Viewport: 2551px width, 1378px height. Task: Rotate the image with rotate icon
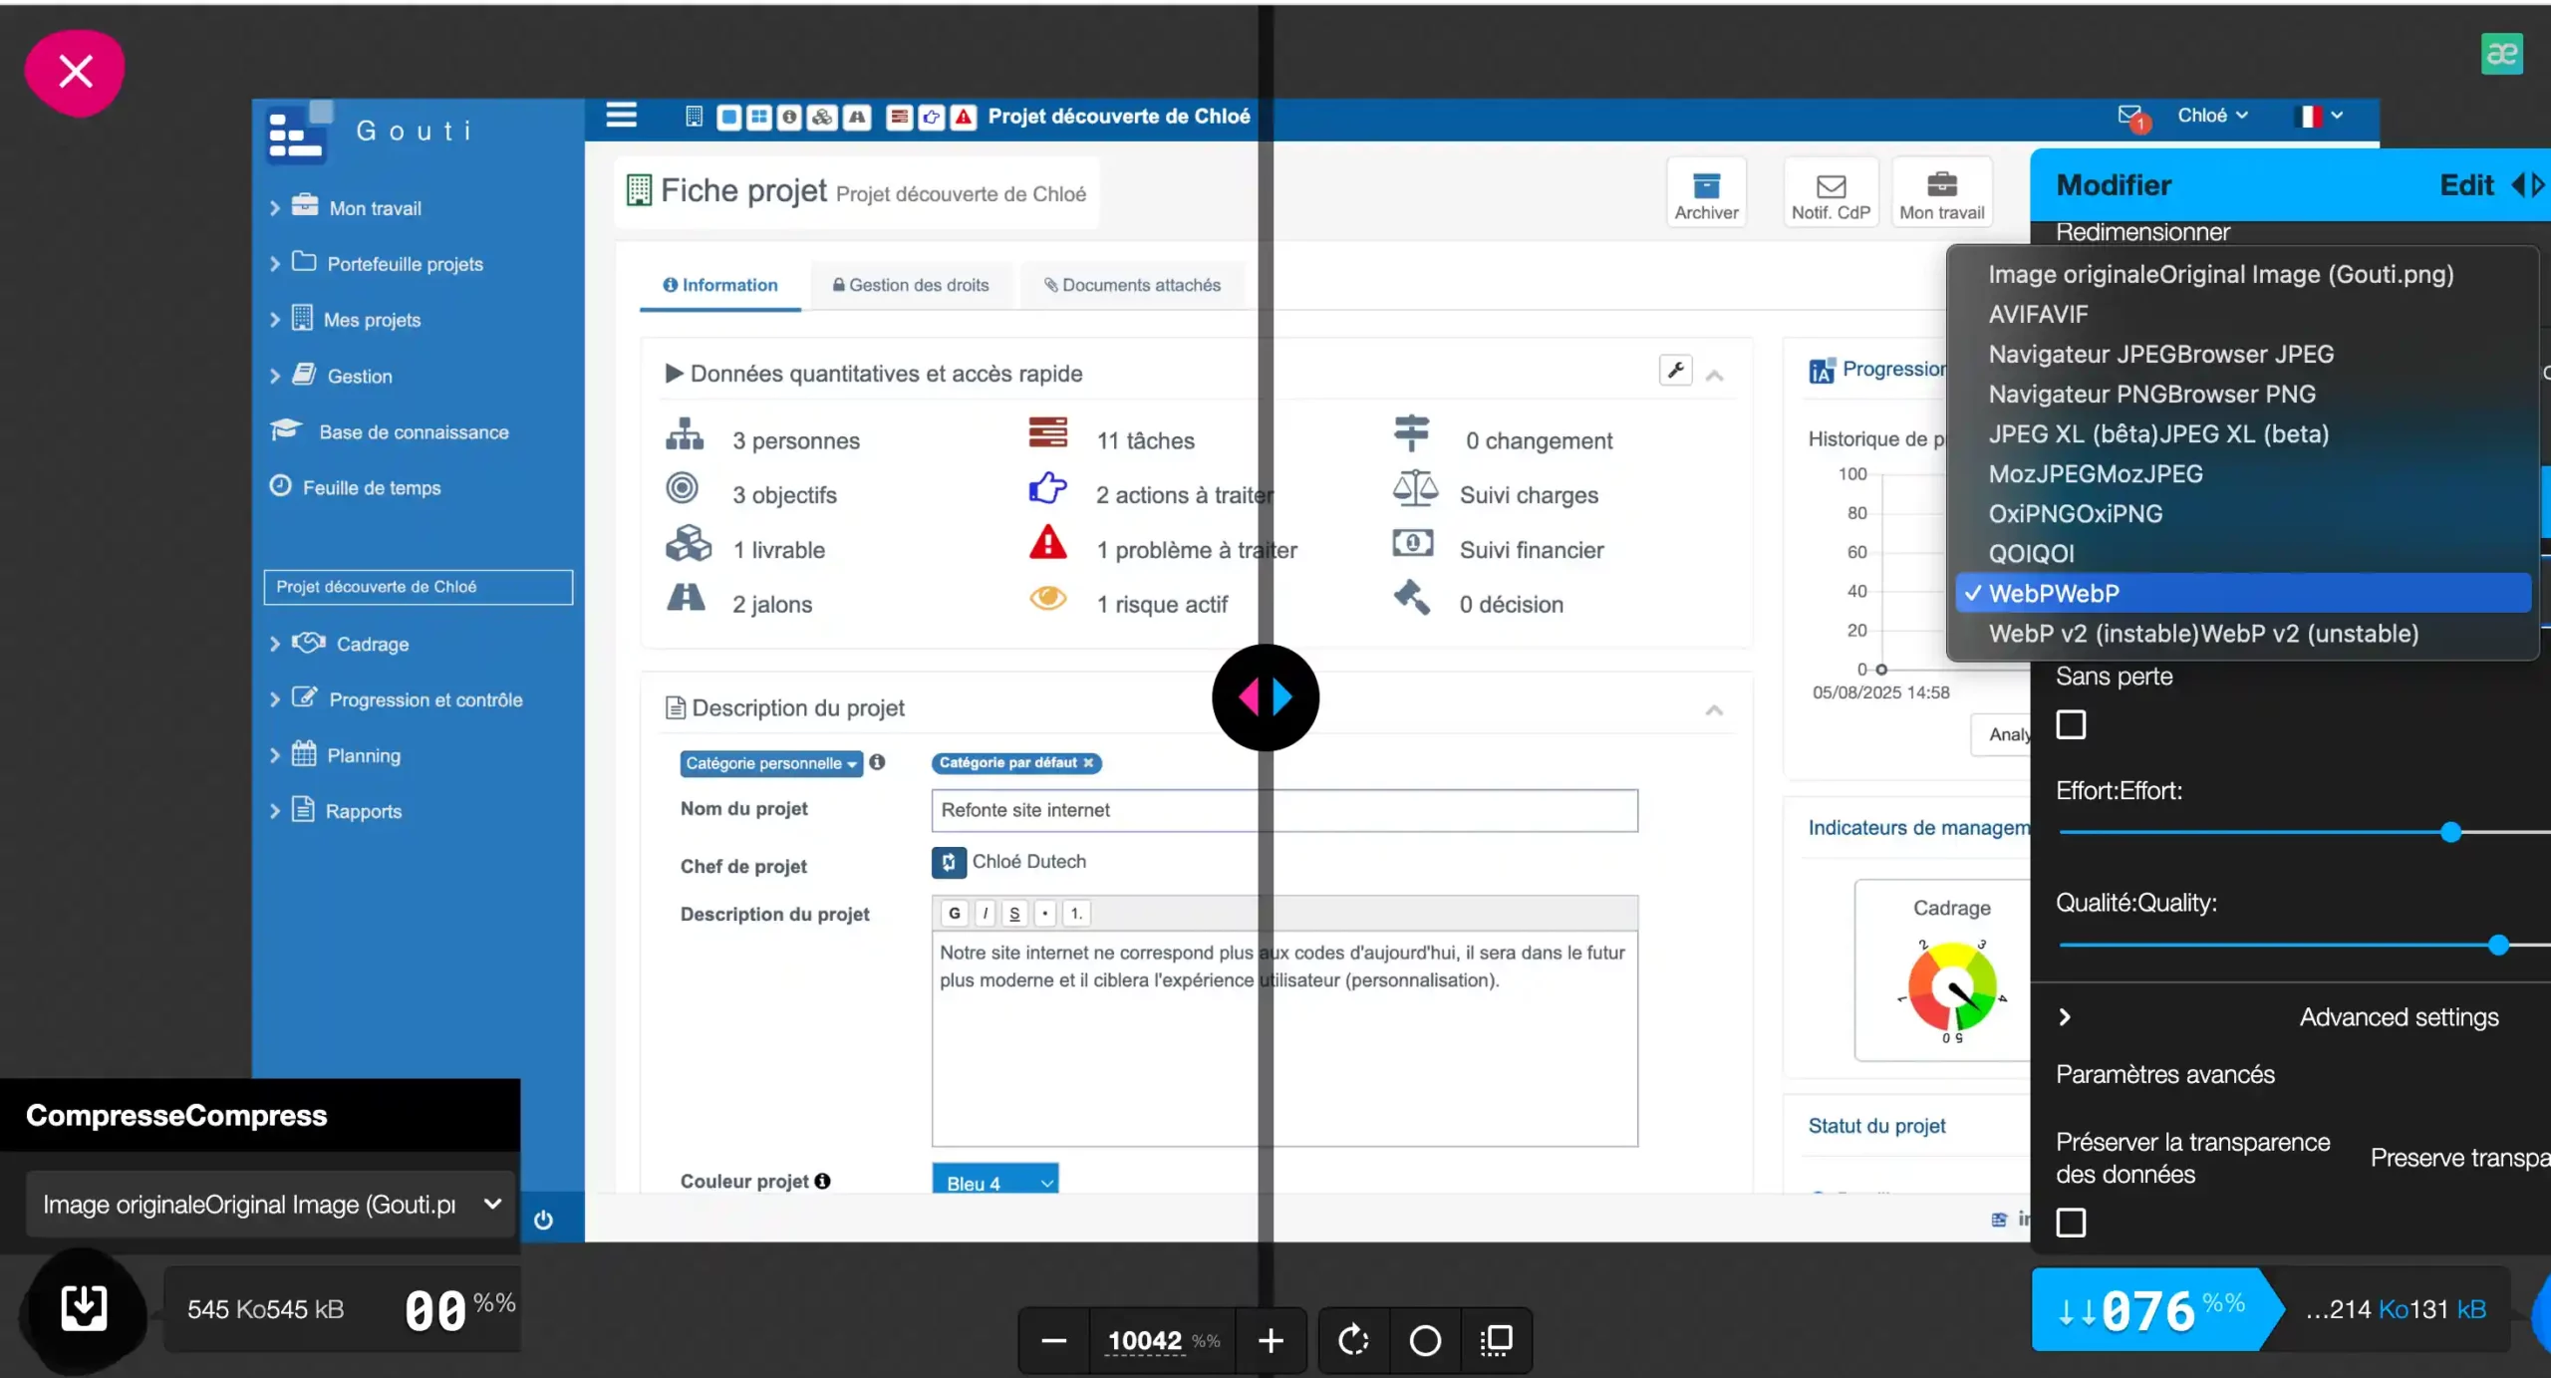click(1353, 1340)
